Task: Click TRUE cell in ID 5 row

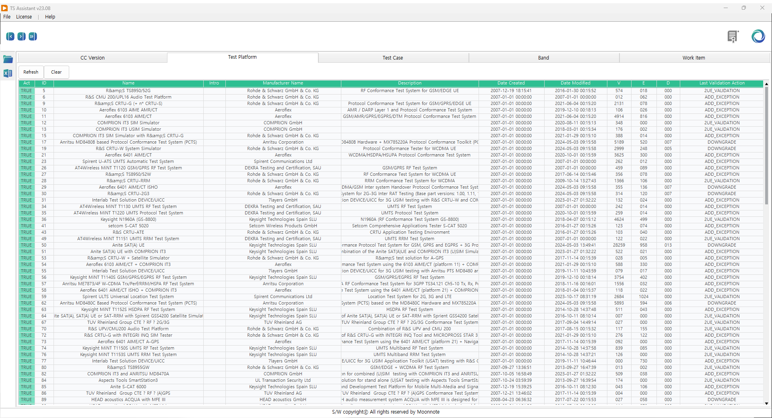Action: (27, 91)
